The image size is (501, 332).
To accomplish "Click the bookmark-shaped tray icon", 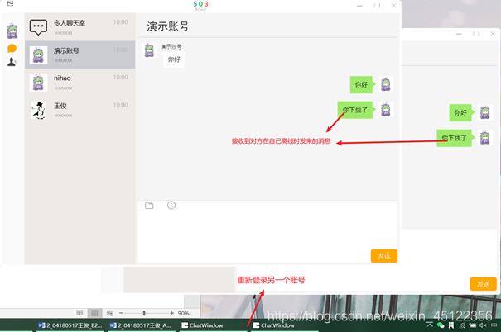I will click(x=451, y=325).
